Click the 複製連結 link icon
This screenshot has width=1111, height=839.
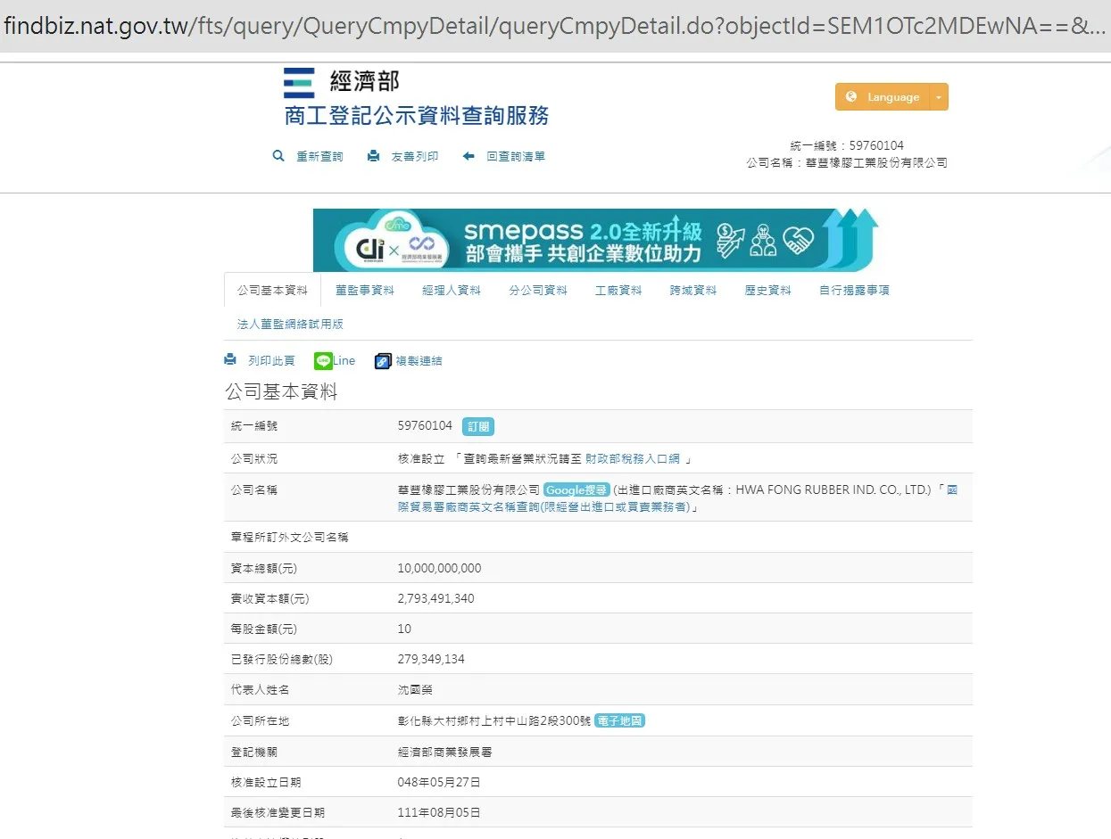point(383,361)
